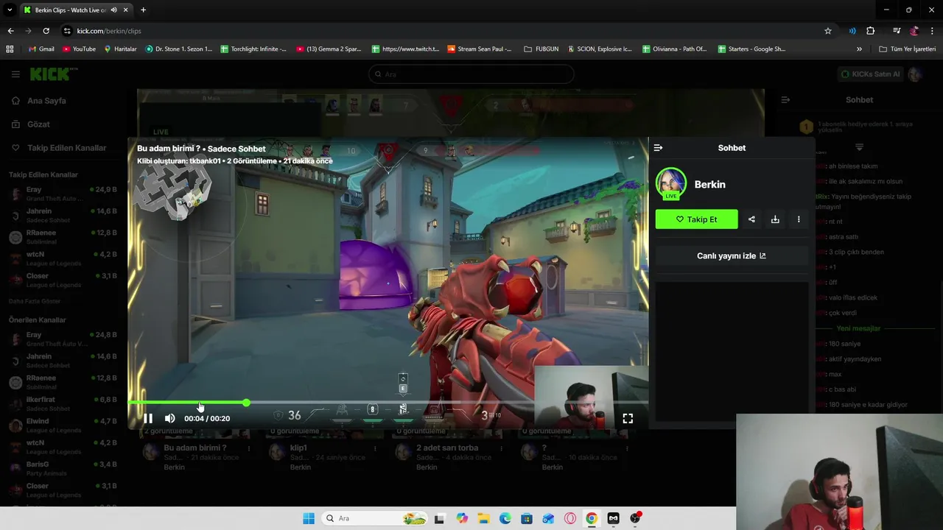This screenshot has width=943, height=530.
Task: Open media controls icon in Chrome
Action: point(897,31)
